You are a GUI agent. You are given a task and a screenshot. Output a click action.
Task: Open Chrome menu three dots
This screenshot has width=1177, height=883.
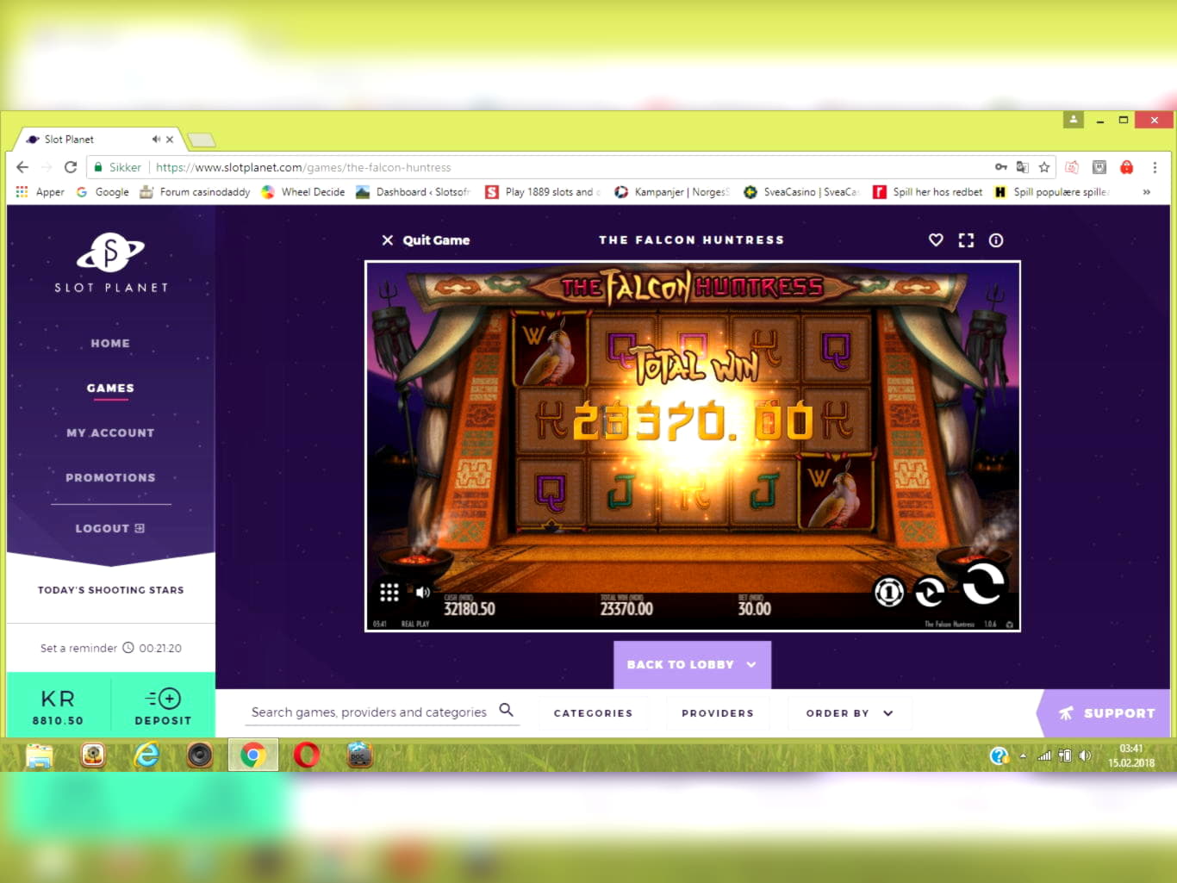pyautogui.click(x=1155, y=167)
